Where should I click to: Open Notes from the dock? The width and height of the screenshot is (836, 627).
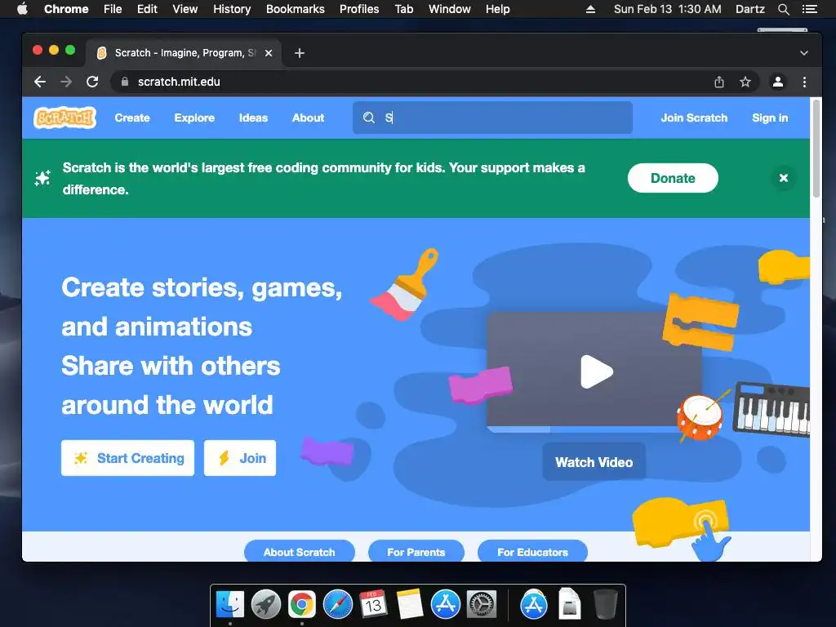tap(410, 605)
